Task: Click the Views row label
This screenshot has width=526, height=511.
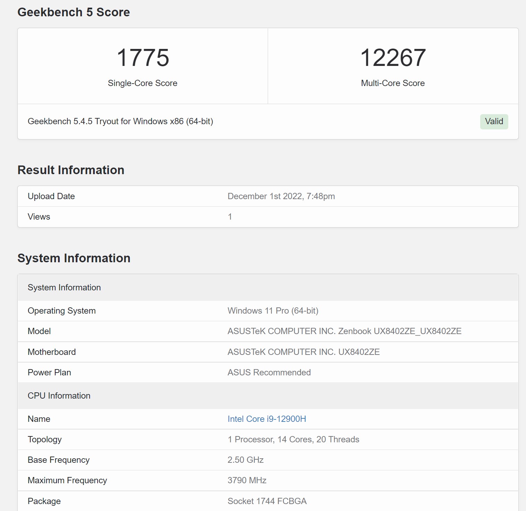Action: [x=39, y=217]
